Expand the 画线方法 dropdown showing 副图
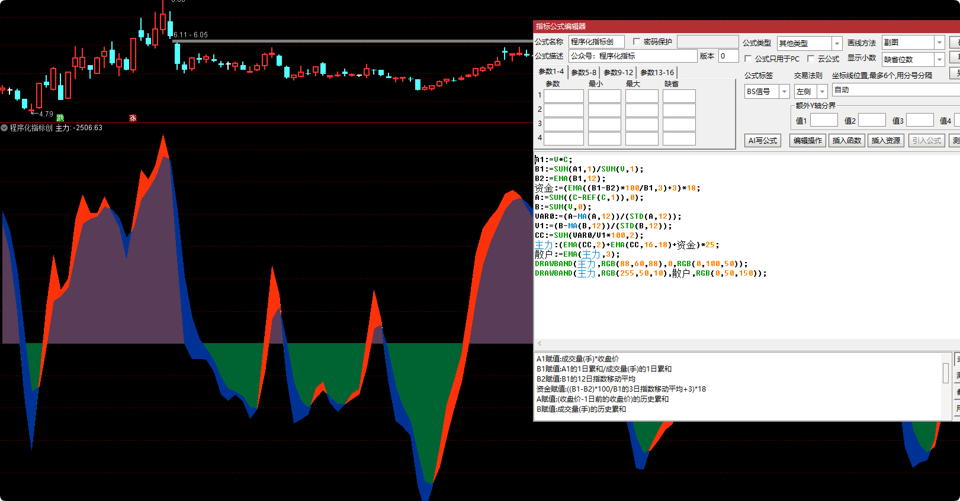Screen dimensions: 960x501 pyautogui.click(x=939, y=43)
